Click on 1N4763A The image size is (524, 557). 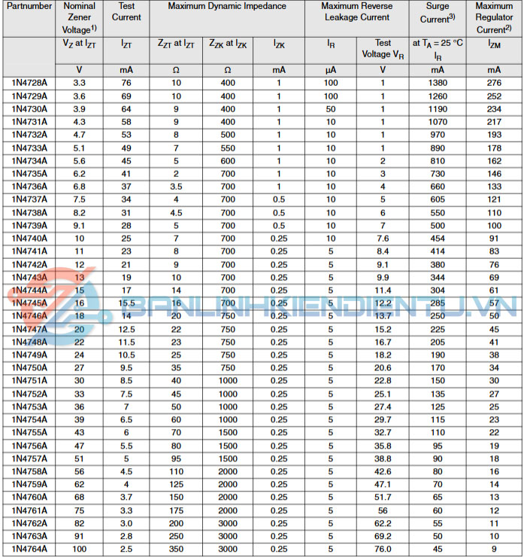29,536
